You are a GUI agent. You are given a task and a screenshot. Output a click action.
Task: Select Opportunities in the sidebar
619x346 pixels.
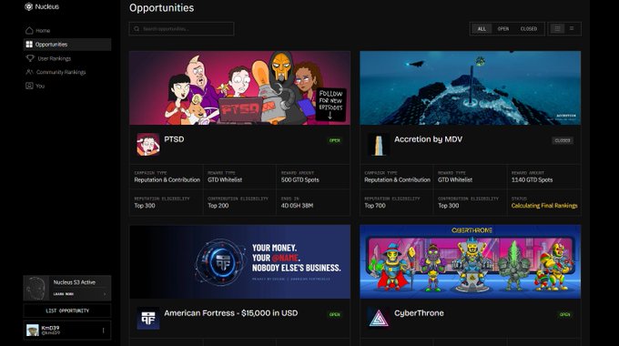click(67, 45)
